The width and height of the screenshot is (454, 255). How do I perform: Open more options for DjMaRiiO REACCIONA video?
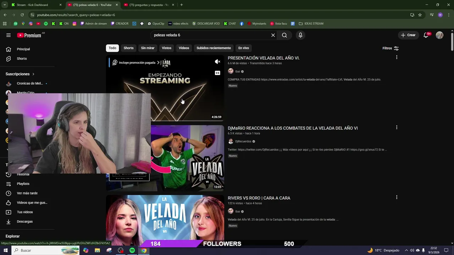397,127
